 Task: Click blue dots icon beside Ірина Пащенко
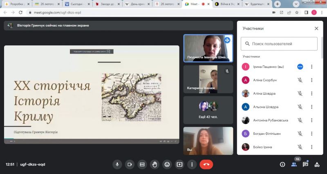pos(300,67)
